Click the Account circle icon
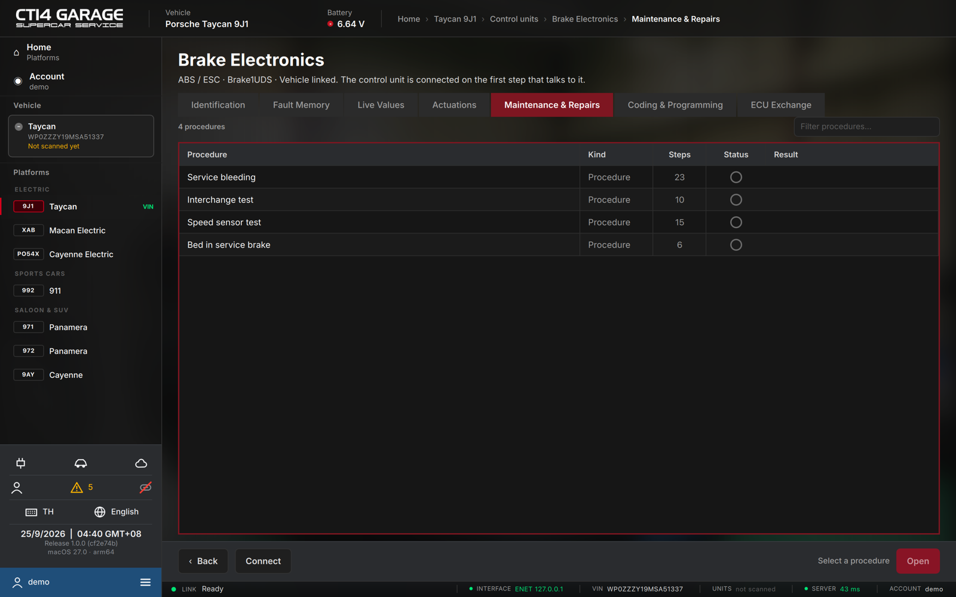The height and width of the screenshot is (597, 956). [18, 81]
